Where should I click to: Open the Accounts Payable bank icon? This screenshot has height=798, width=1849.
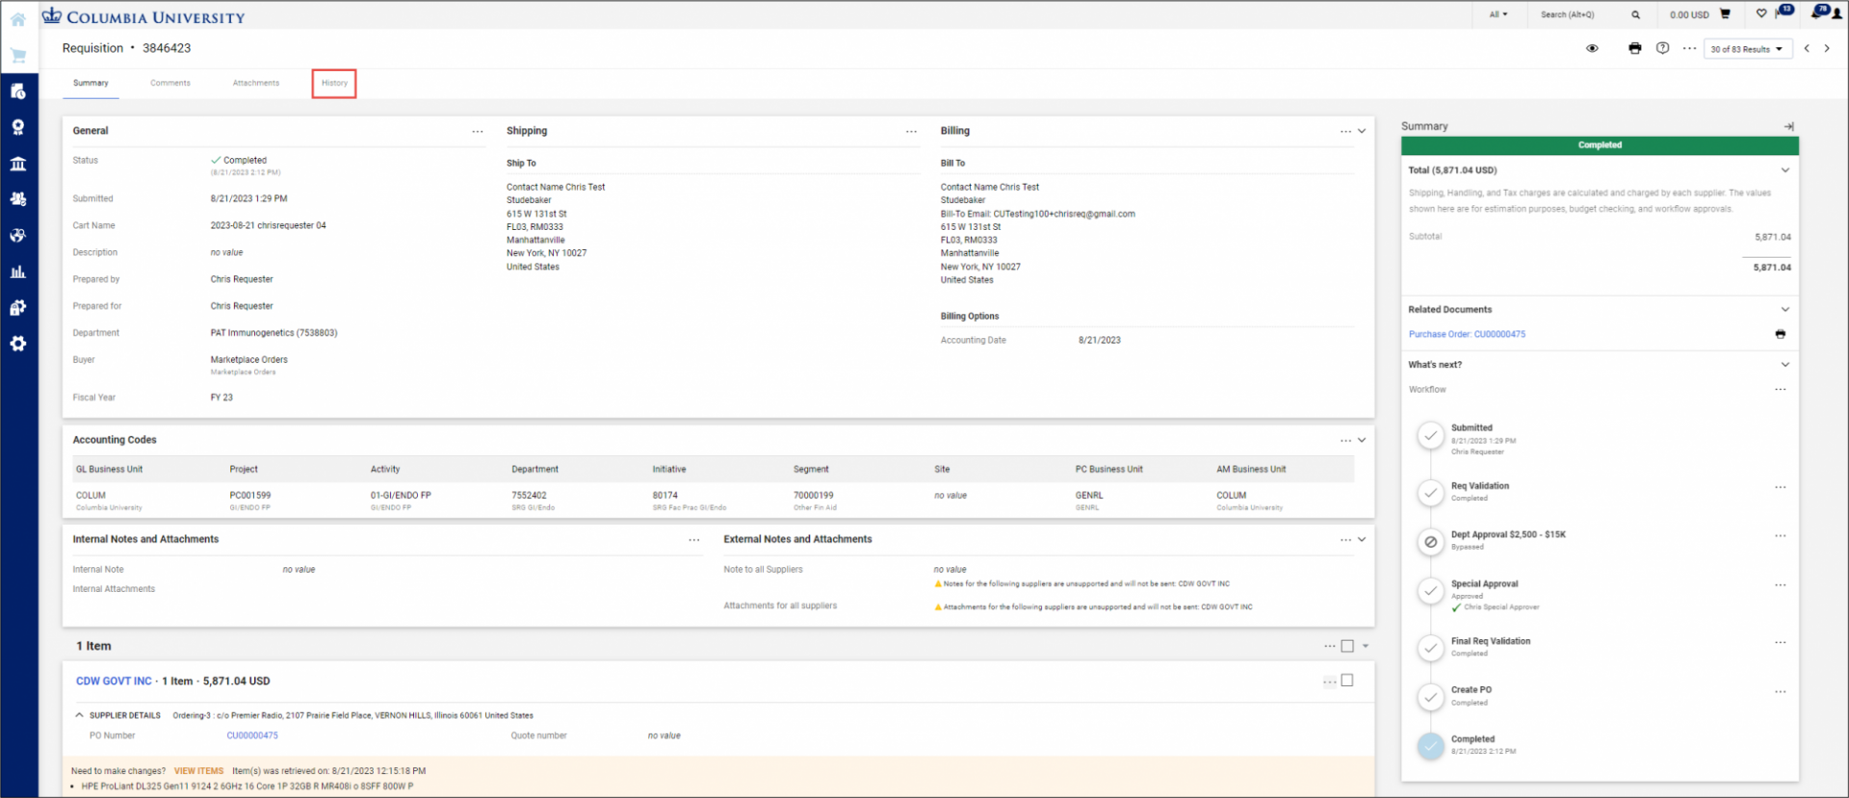coord(17,164)
